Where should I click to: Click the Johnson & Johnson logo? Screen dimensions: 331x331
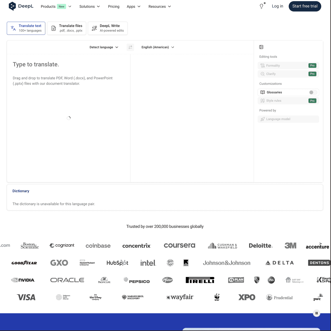click(226, 263)
